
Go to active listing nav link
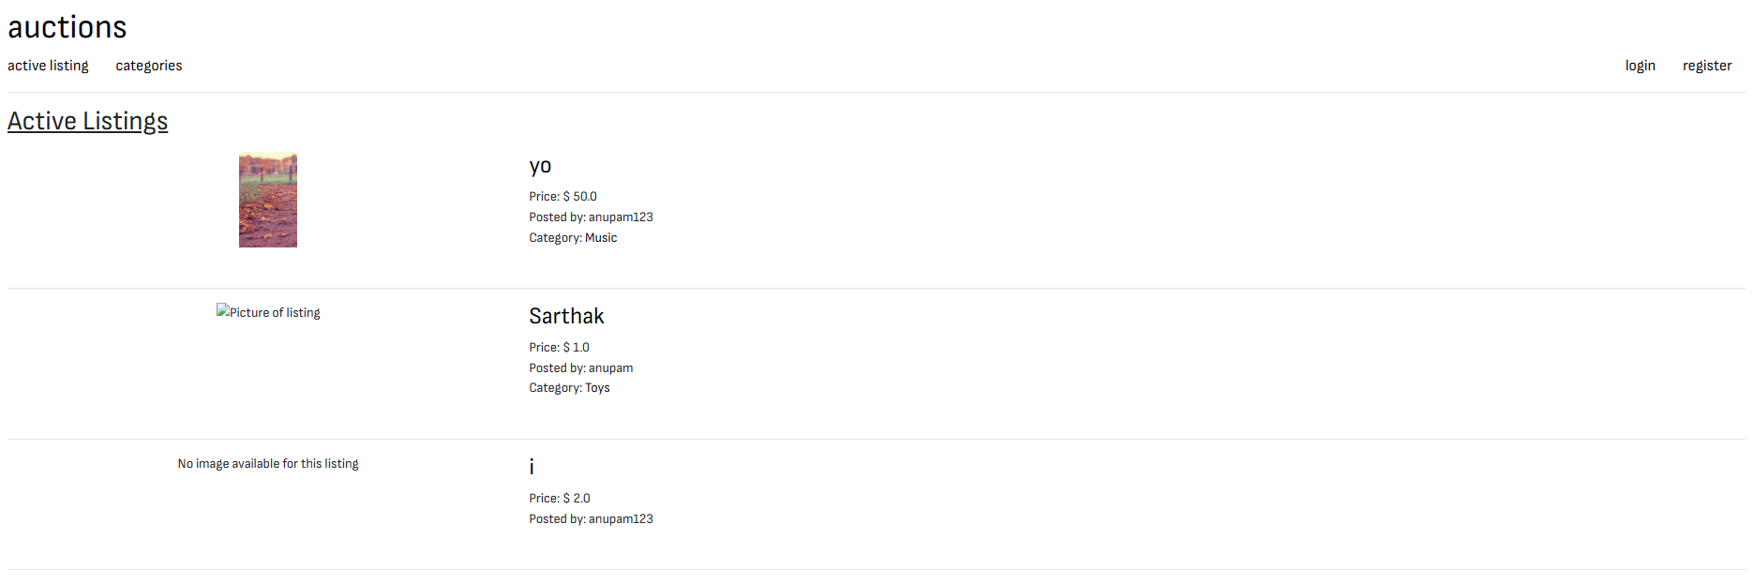48,66
